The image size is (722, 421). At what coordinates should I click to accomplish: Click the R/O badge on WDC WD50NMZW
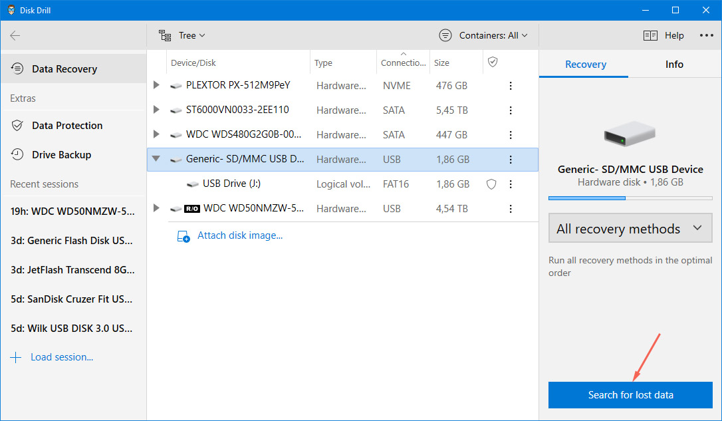(x=192, y=209)
